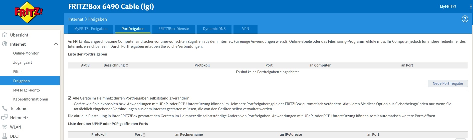Open the FRITZ!Box-Dienste tab
This screenshot has height=140, width=473.
174,29
